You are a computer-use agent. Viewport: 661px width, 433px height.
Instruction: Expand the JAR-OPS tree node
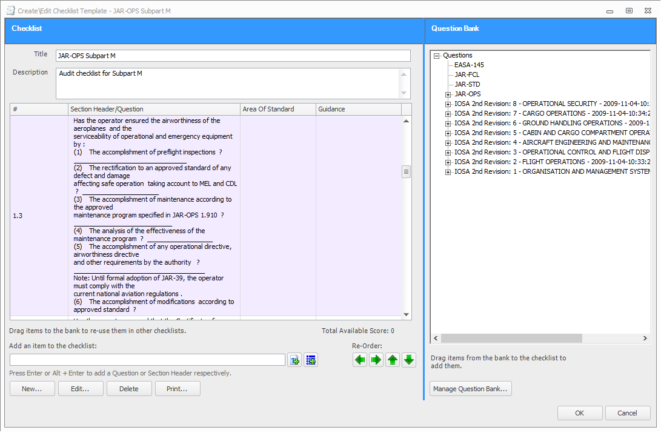448,94
